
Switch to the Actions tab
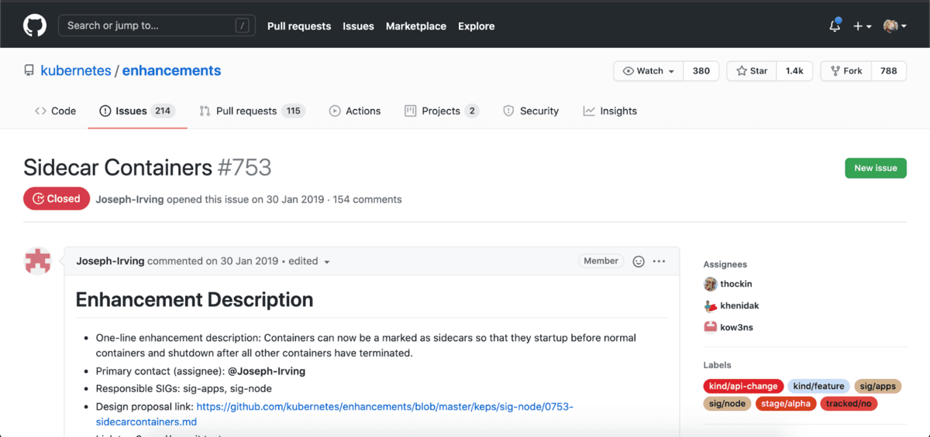click(x=355, y=111)
